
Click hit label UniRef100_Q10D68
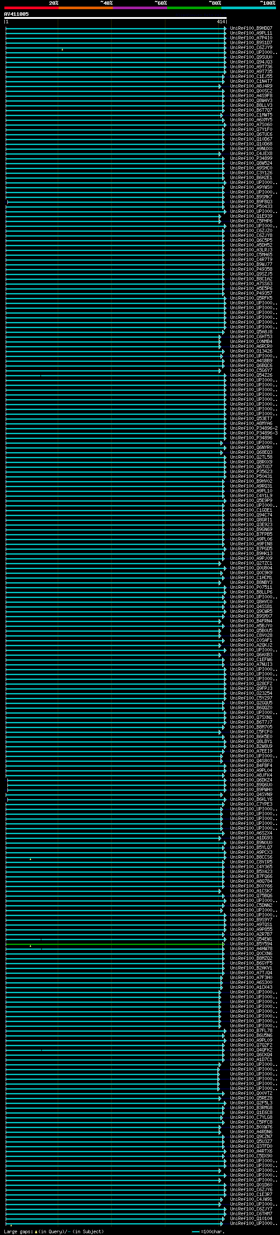pyautogui.click(x=251, y=144)
